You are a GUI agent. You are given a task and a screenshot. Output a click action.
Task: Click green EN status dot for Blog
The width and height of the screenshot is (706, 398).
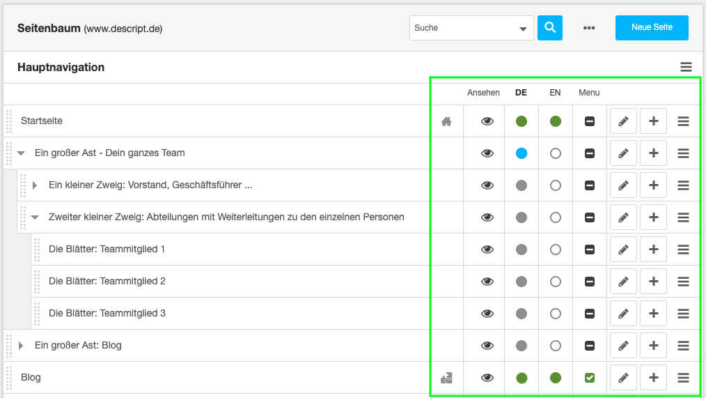click(x=555, y=378)
